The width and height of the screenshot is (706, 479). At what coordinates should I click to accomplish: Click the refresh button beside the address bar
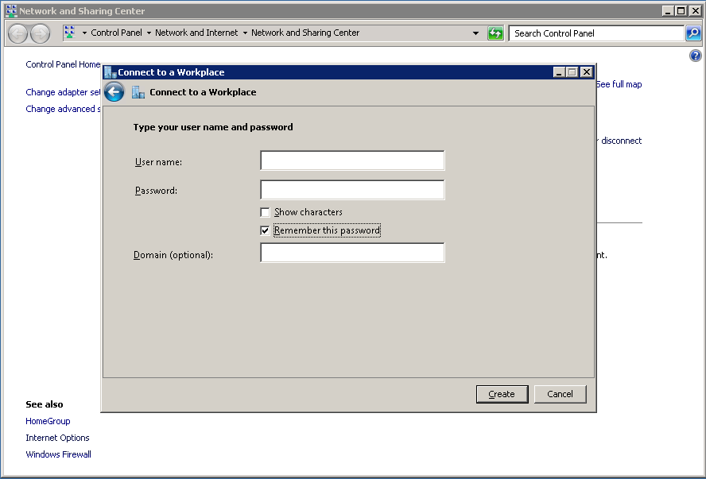[x=495, y=33]
